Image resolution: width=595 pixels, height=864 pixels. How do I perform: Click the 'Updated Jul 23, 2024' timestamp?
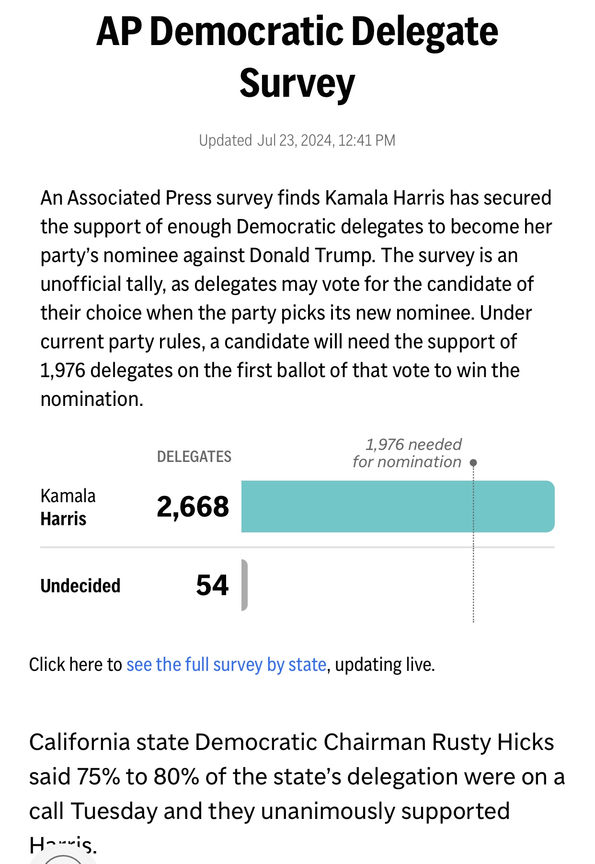pos(297,140)
